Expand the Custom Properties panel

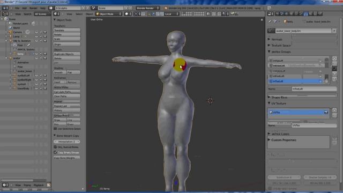coord(269,139)
